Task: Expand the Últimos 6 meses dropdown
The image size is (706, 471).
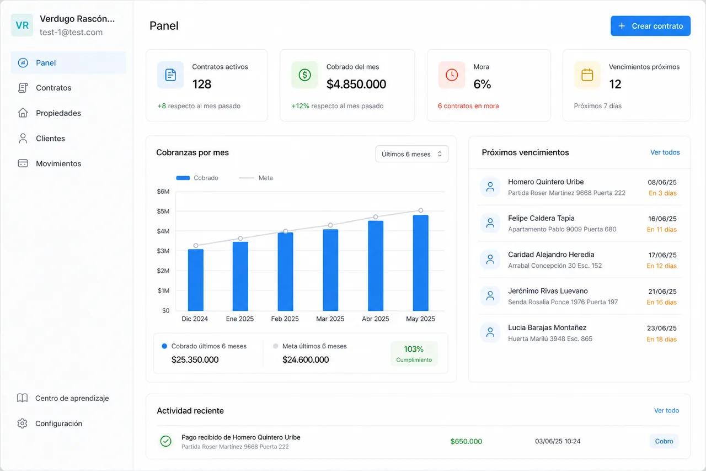Action: pos(412,154)
